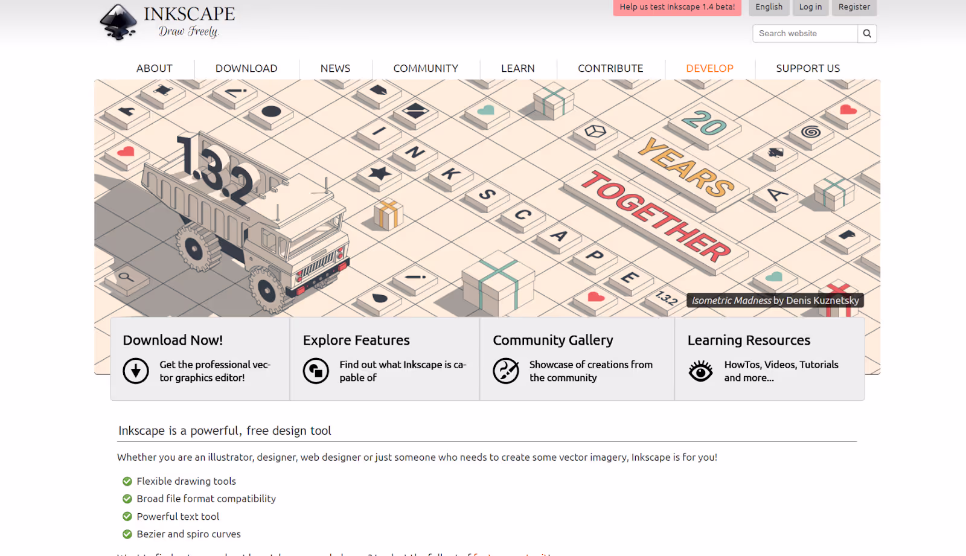The height and width of the screenshot is (556, 966).
Task: Click the Isometric Madness artist credit
Action: (775, 300)
